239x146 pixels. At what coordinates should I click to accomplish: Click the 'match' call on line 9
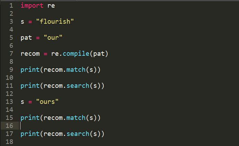pyautogui.click(x=76, y=70)
